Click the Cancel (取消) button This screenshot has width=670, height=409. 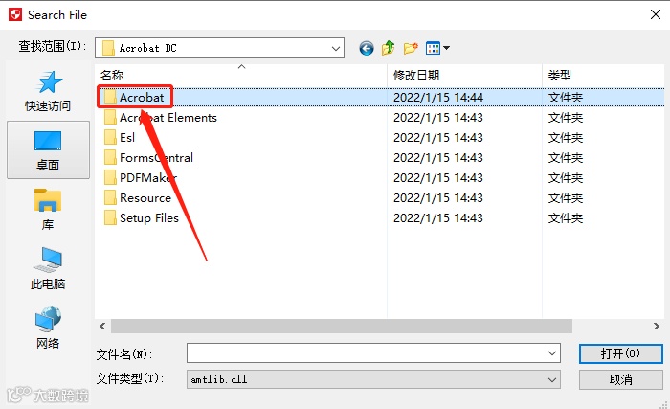point(620,379)
